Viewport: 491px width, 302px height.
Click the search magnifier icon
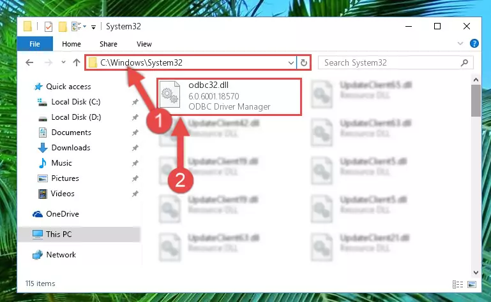tap(464, 63)
